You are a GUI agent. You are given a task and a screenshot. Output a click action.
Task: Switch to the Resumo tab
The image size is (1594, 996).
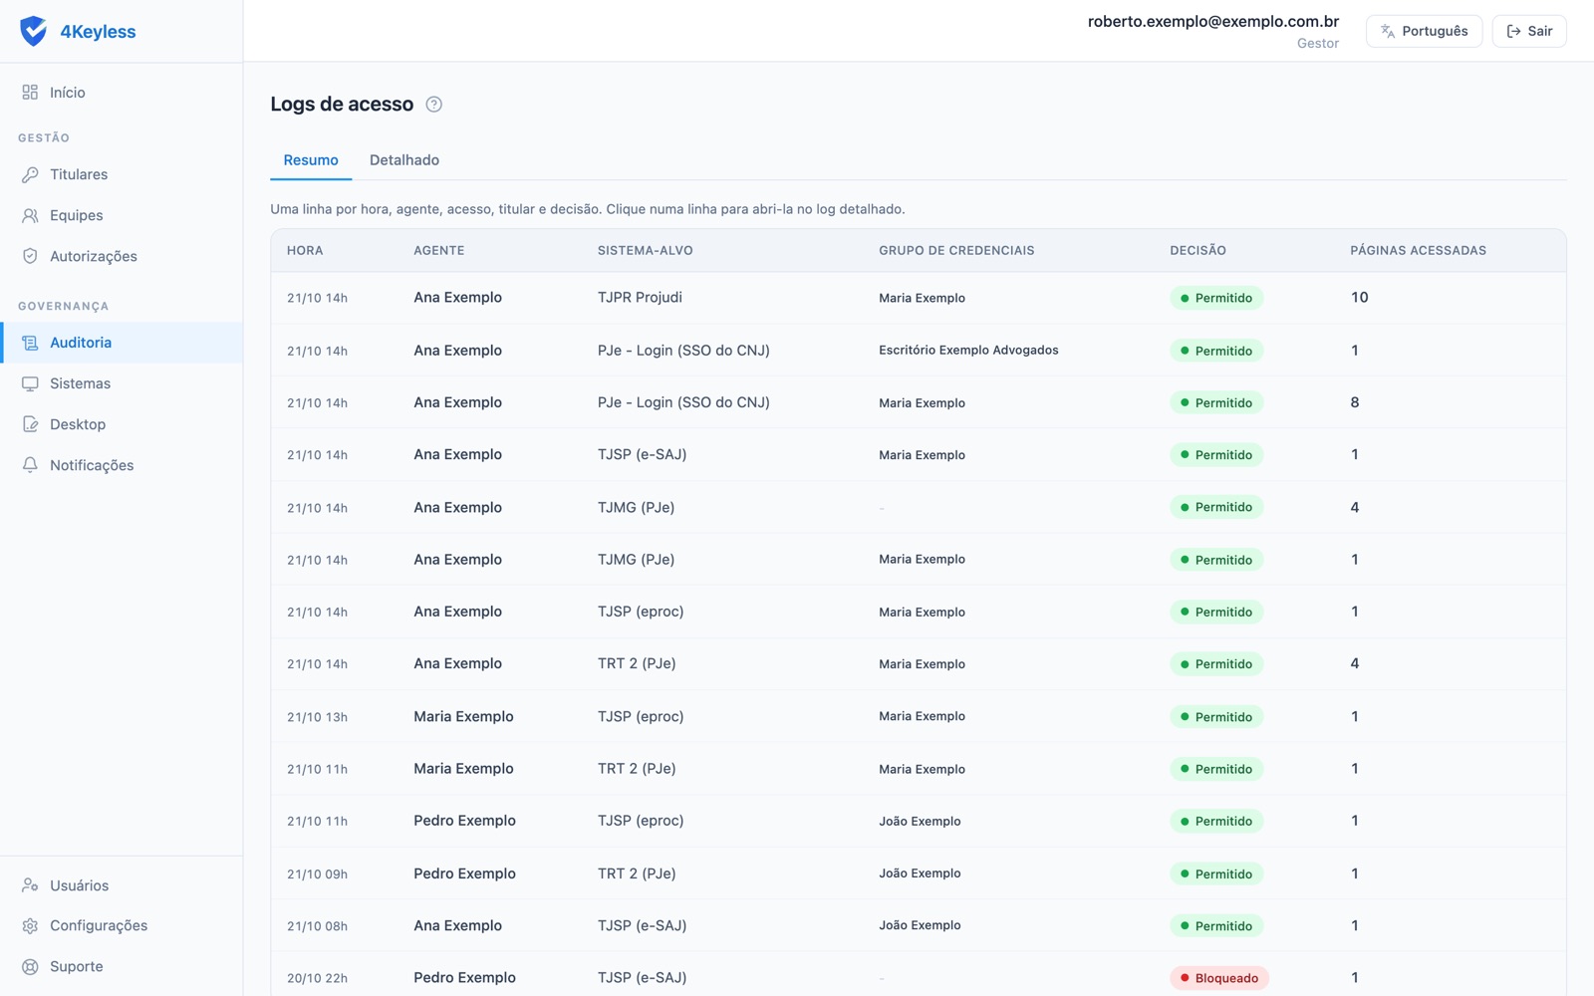311,160
